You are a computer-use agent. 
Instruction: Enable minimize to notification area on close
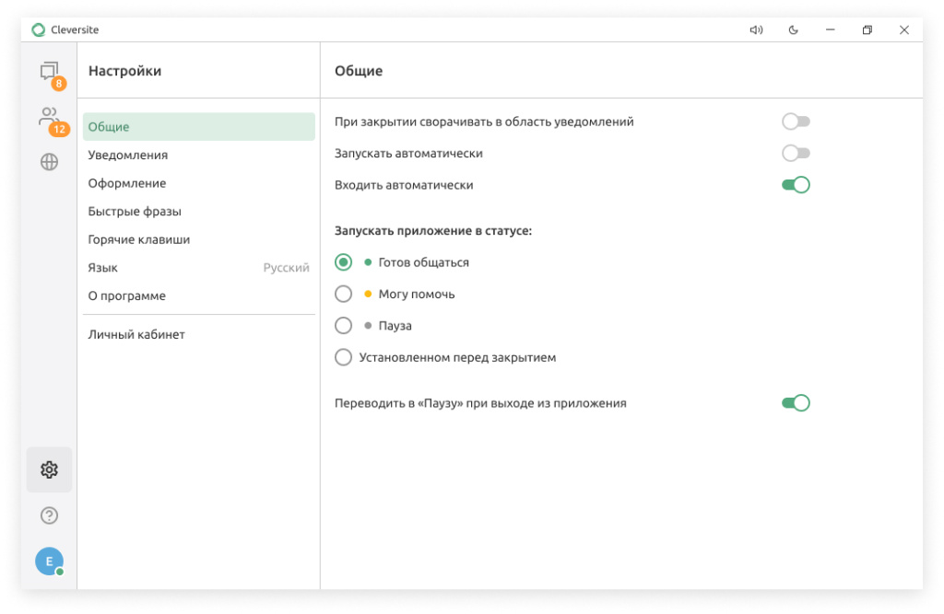795,122
